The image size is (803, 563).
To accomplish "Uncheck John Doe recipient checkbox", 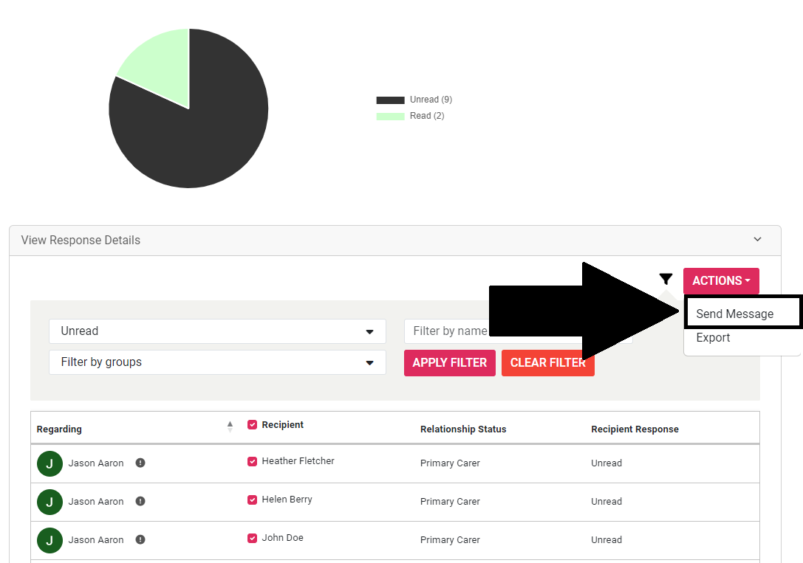I will click(252, 538).
